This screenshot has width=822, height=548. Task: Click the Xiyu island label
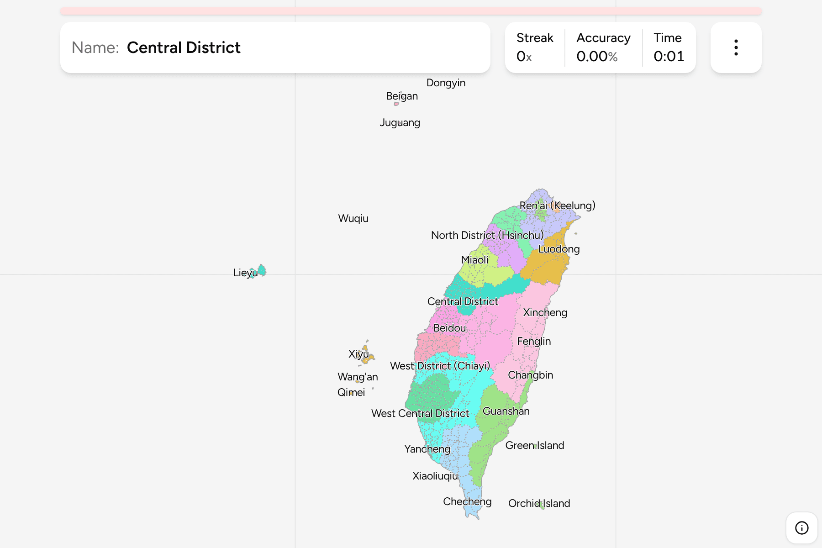[x=358, y=354]
